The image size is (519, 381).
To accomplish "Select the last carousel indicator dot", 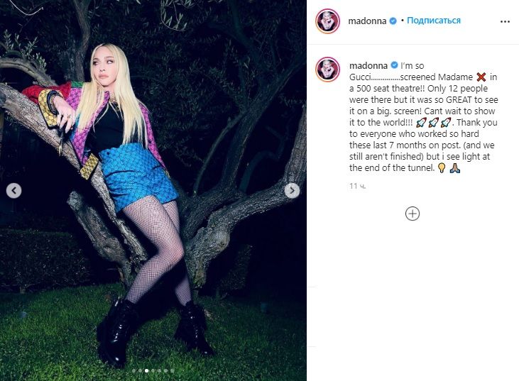I will point(173,371).
